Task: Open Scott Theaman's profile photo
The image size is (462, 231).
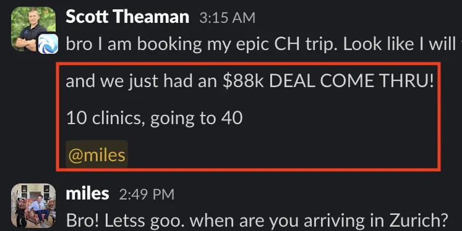Action: click(33, 28)
